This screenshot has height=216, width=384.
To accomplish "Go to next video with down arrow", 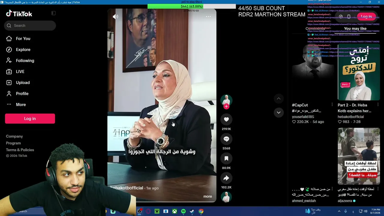I will [279, 112].
